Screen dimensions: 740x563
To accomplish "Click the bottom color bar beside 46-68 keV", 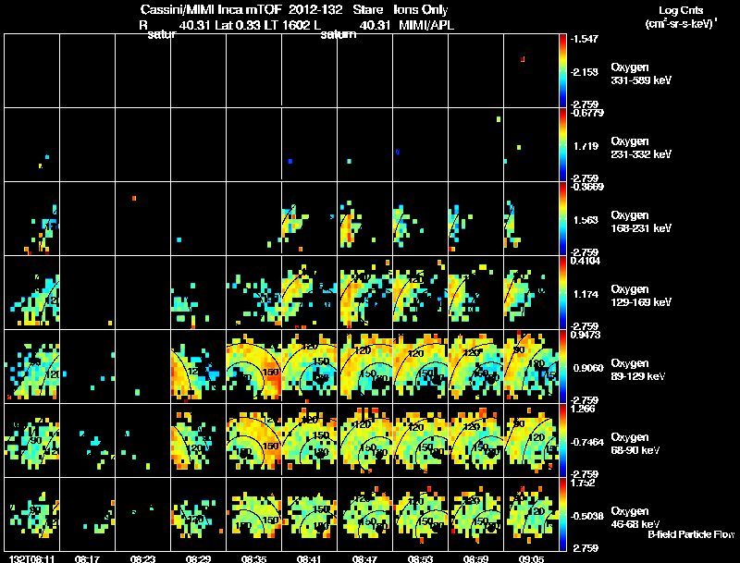I will coord(562,514).
